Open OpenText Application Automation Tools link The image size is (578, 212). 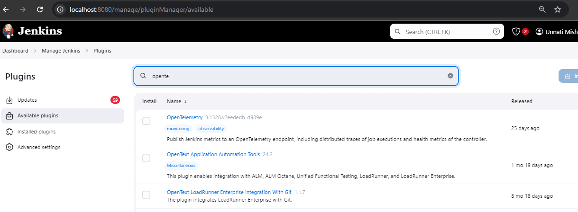pos(213,154)
